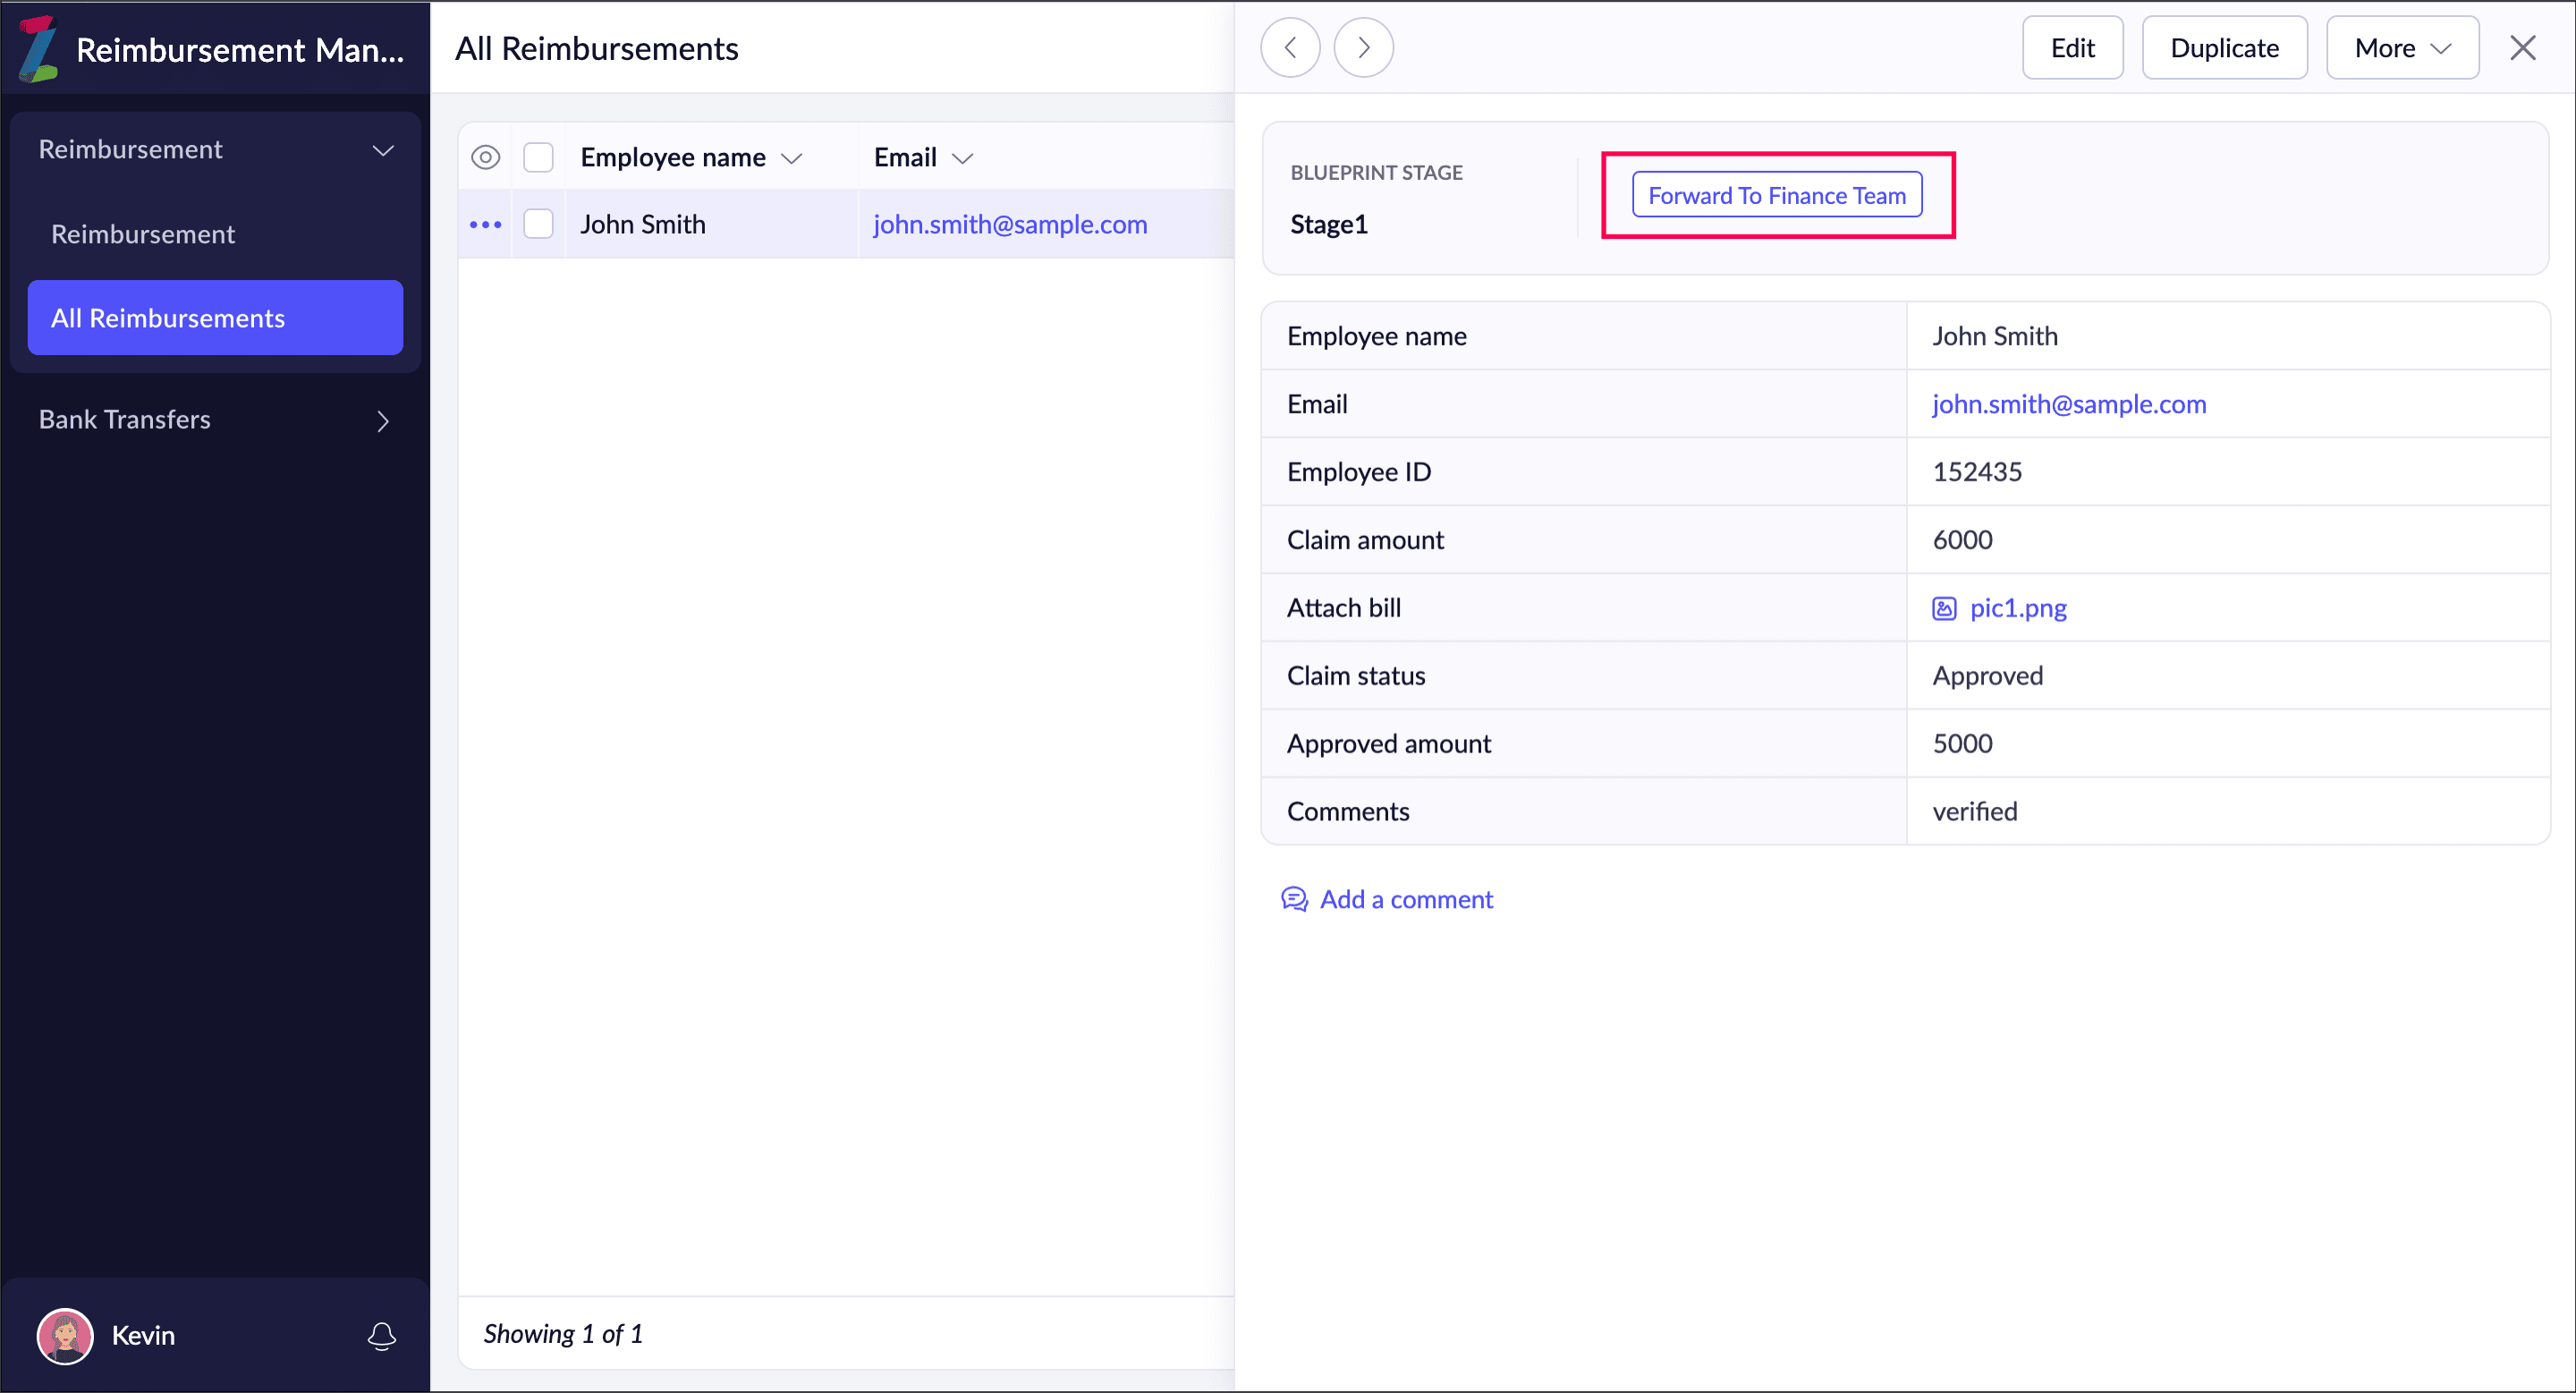Click the image icon beside pic1.png

pyautogui.click(x=1944, y=608)
